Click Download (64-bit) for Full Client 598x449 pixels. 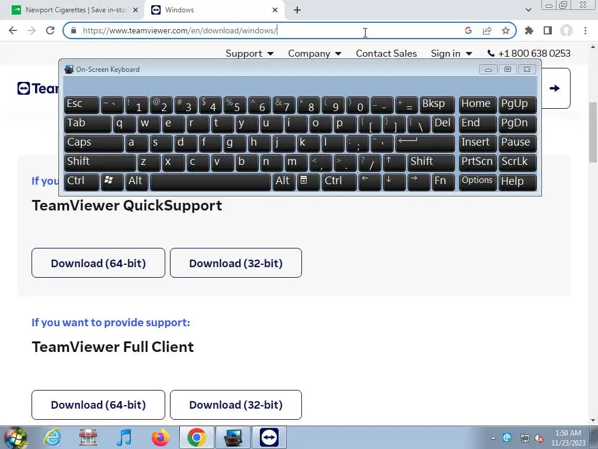(x=98, y=405)
